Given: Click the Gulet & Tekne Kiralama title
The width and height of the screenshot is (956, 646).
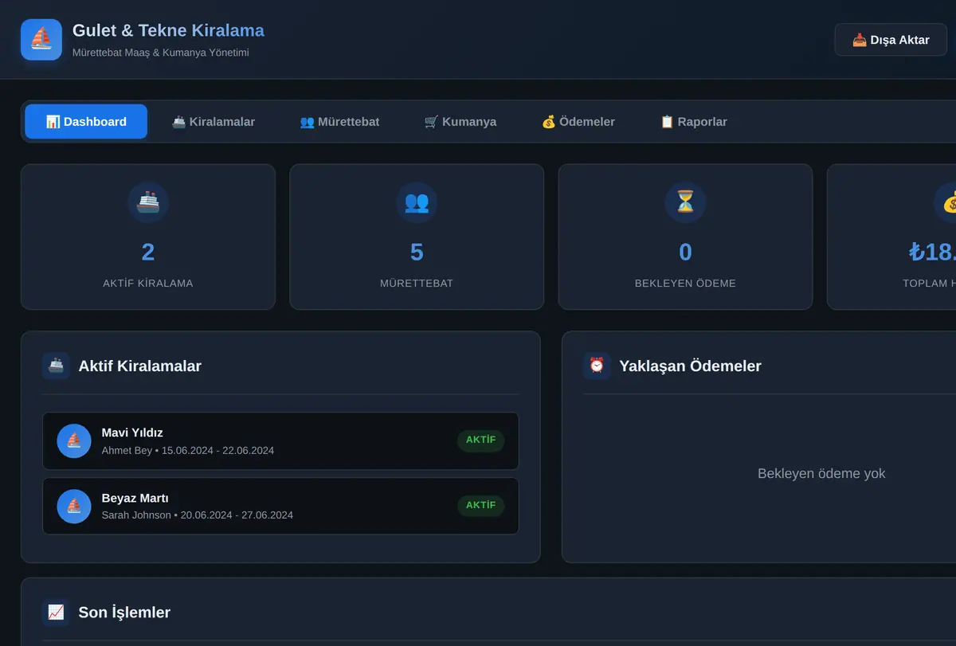Looking at the screenshot, I should (168, 30).
